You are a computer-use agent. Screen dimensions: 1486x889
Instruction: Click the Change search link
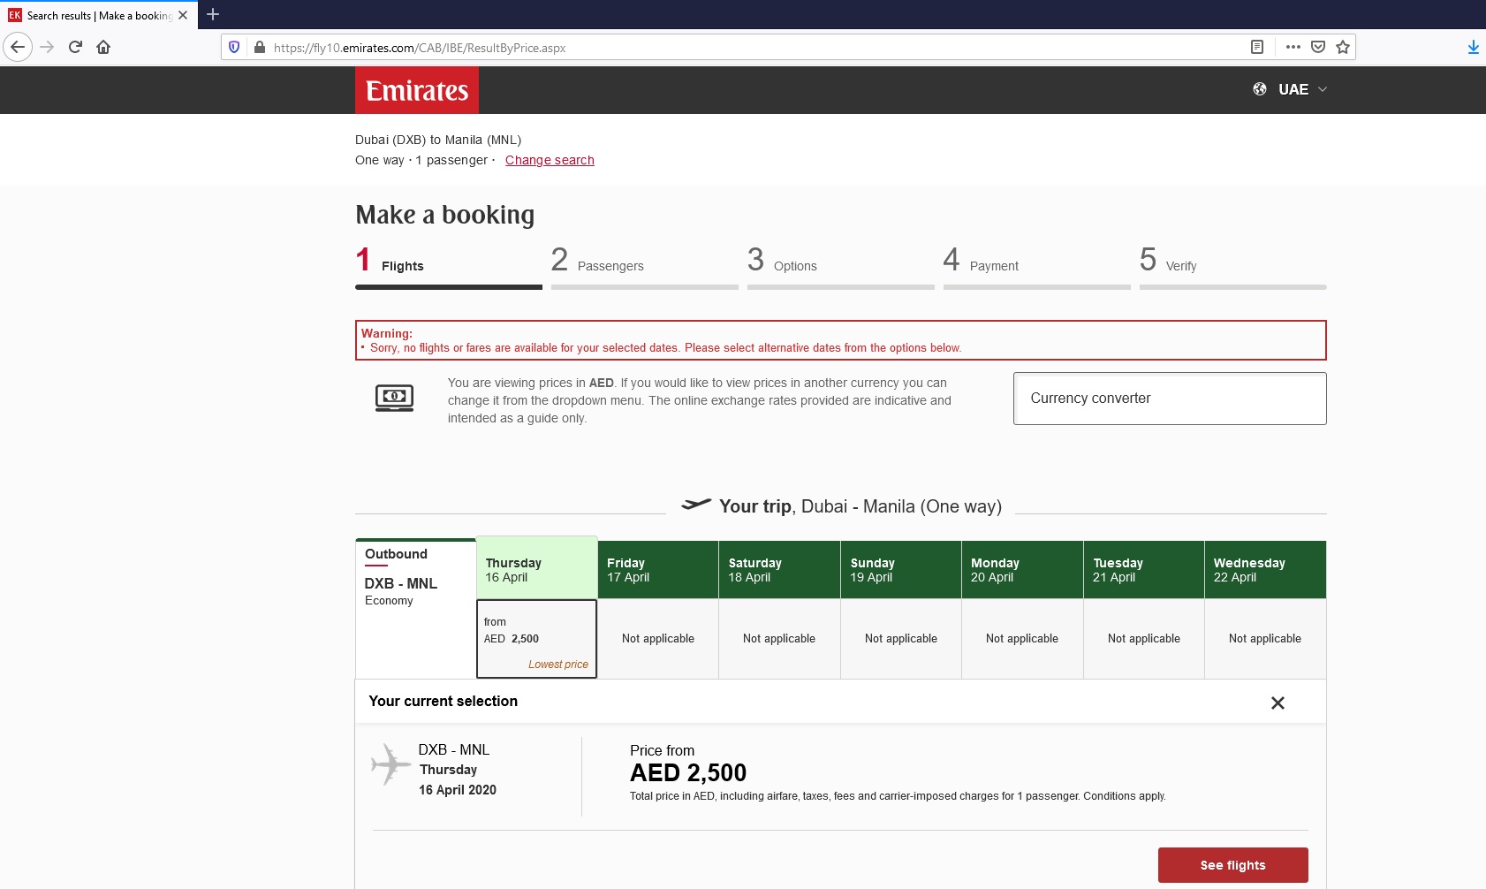(550, 160)
